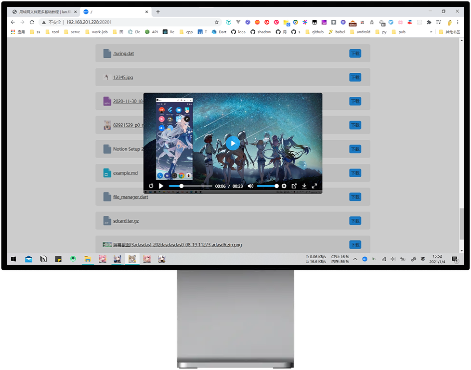This screenshot has height=370, width=471.
Task: Open the pub bookmarks folder
Action: [x=399, y=32]
